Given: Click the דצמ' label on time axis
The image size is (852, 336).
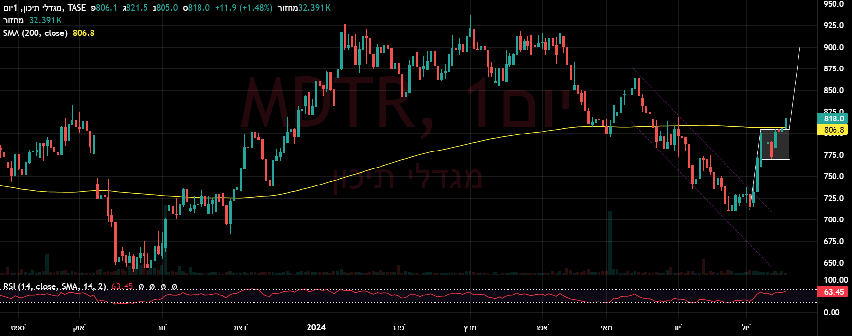Looking at the screenshot, I should click(x=240, y=327).
